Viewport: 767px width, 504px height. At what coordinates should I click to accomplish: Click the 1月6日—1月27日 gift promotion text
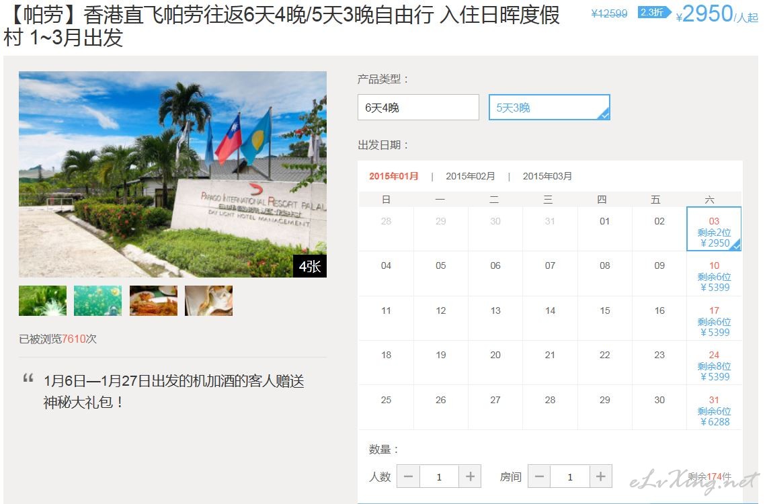coord(173,392)
